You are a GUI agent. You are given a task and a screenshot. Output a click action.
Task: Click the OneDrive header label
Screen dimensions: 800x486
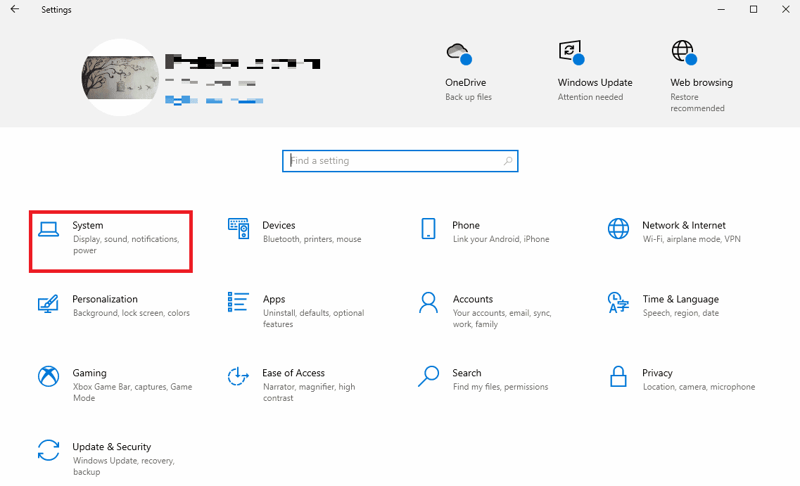click(x=466, y=82)
